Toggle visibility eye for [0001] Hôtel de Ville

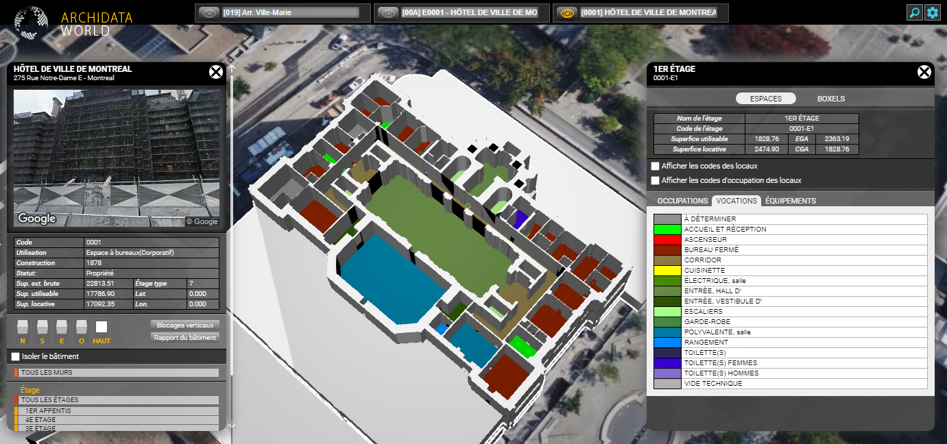[566, 12]
